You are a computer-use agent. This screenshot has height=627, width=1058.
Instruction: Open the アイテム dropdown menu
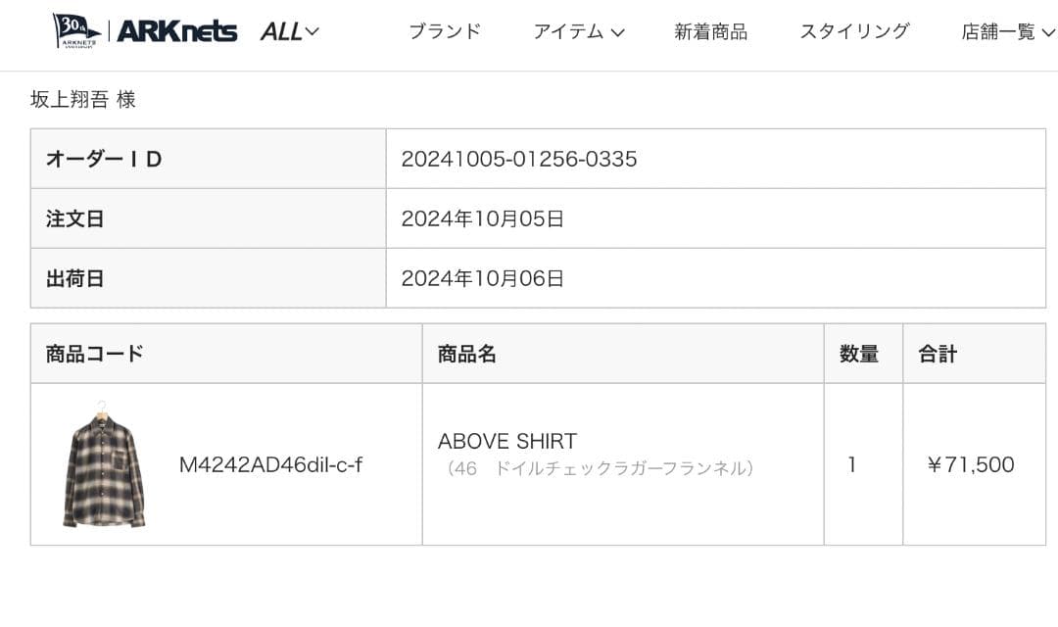click(x=580, y=30)
